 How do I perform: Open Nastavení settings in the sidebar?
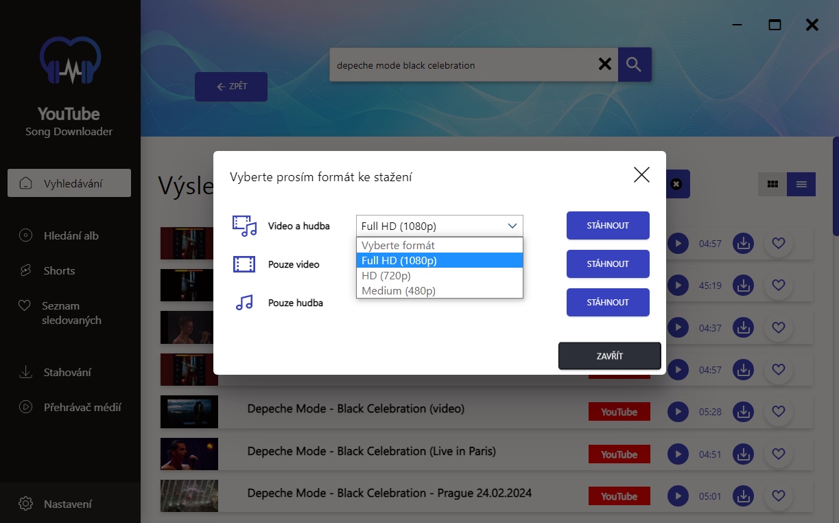tap(67, 504)
